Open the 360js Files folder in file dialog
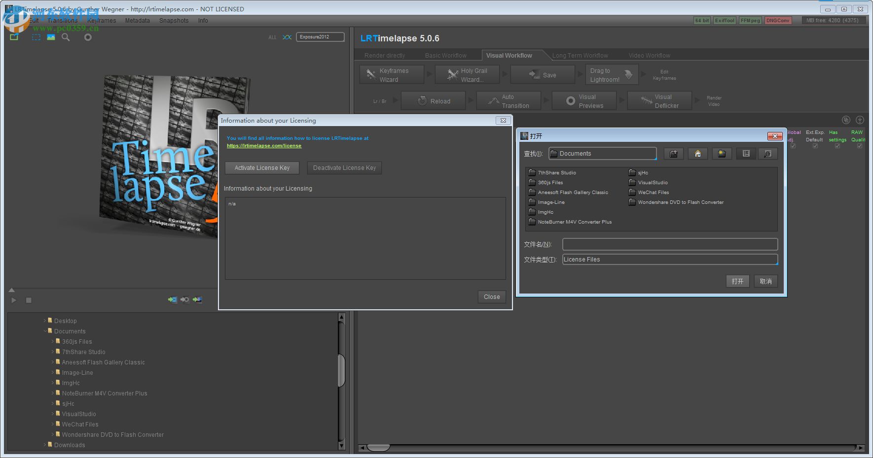Viewport: 873px width, 458px height. (546, 182)
